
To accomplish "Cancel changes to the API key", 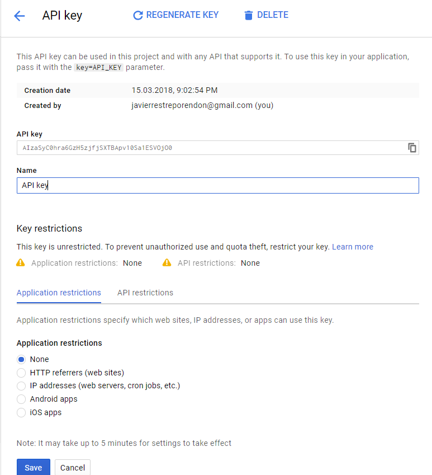I will click(72, 467).
